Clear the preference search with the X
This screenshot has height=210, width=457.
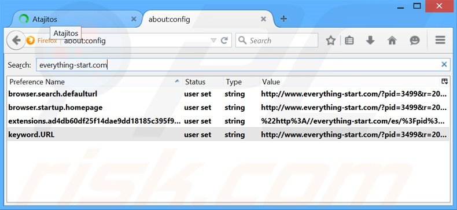[x=444, y=64]
